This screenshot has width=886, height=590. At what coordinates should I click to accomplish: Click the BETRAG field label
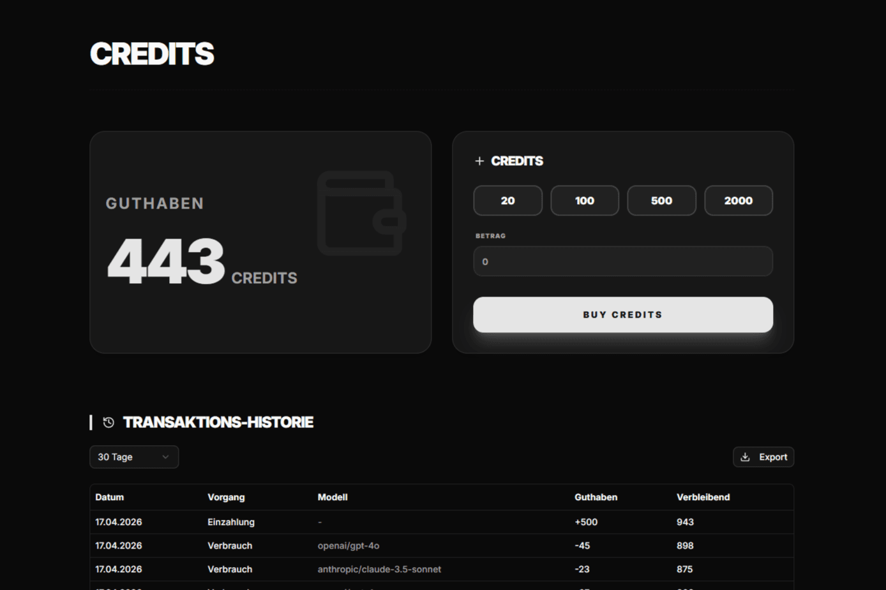pos(490,236)
